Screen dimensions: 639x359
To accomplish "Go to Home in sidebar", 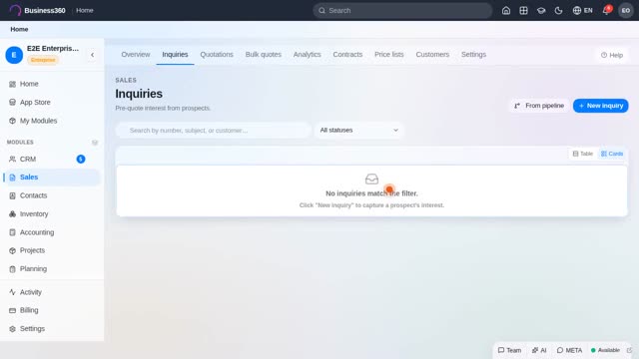I will pyautogui.click(x=52, y=84).
